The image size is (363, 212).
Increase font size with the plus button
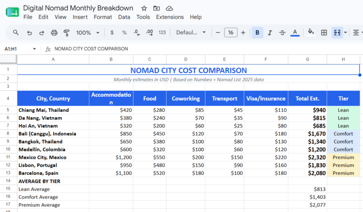(243, 33)
